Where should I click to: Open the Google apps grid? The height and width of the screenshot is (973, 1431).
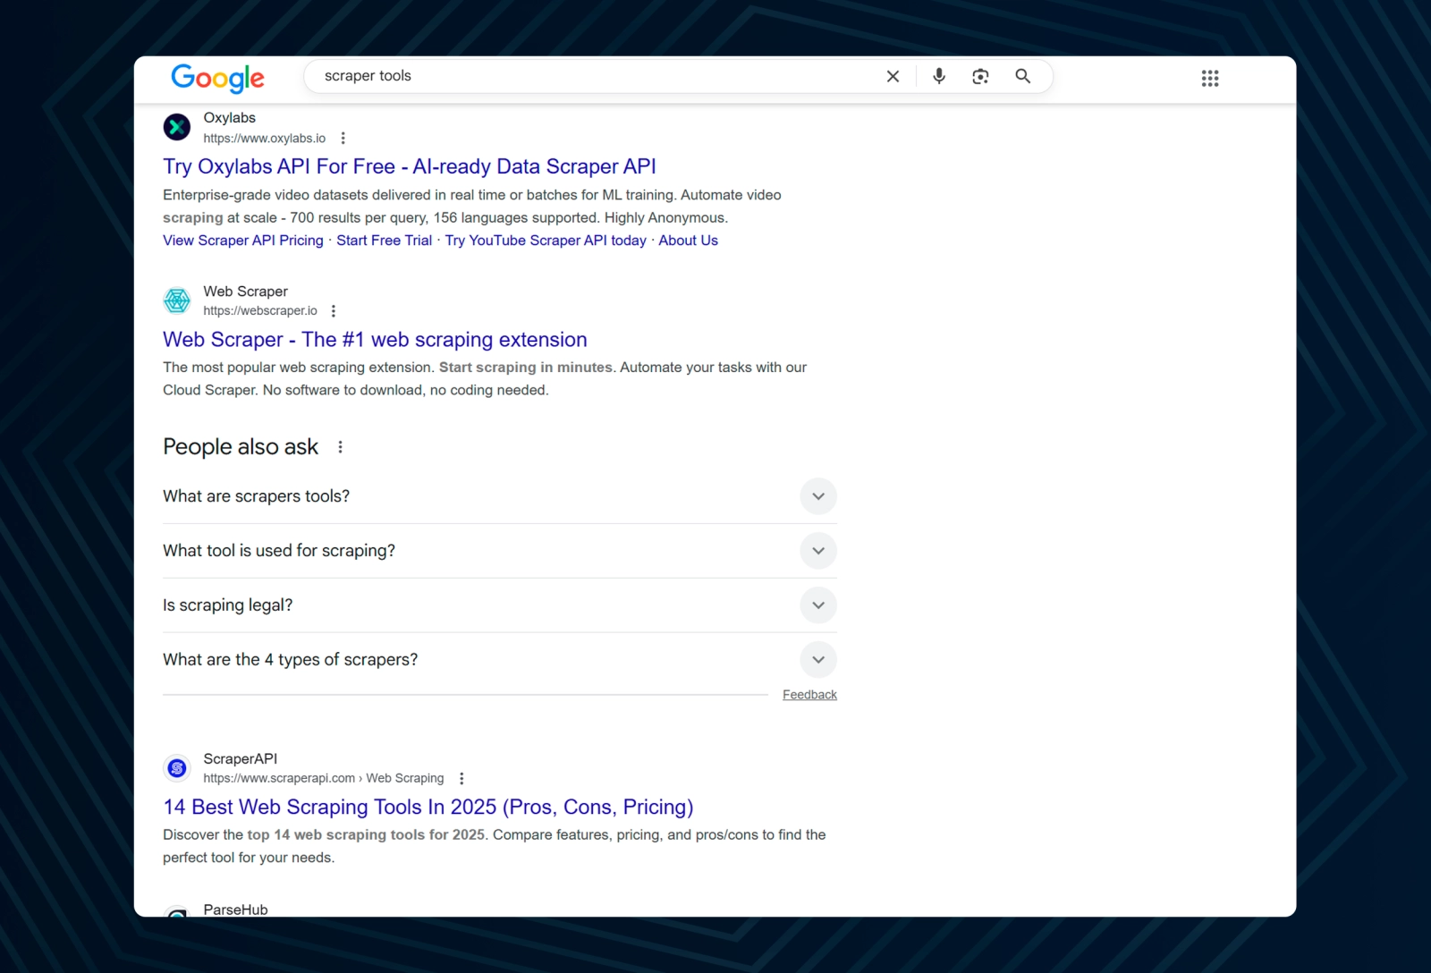1210,79
